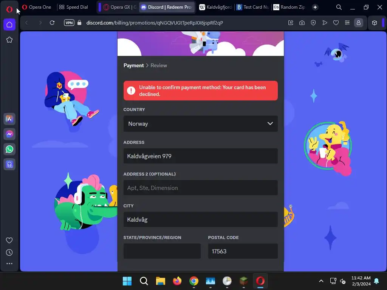387x290 pixels.
Task: Click the Review breadcrumb step
Action: 159,65
